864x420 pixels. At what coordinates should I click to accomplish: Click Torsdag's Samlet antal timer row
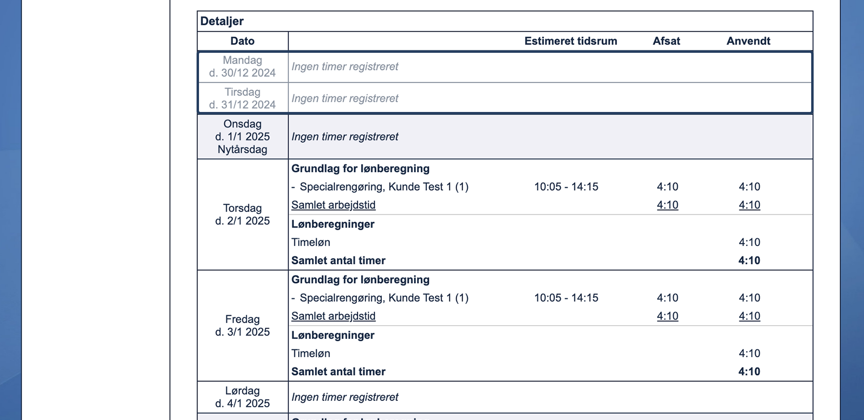(x=338, y=261)
